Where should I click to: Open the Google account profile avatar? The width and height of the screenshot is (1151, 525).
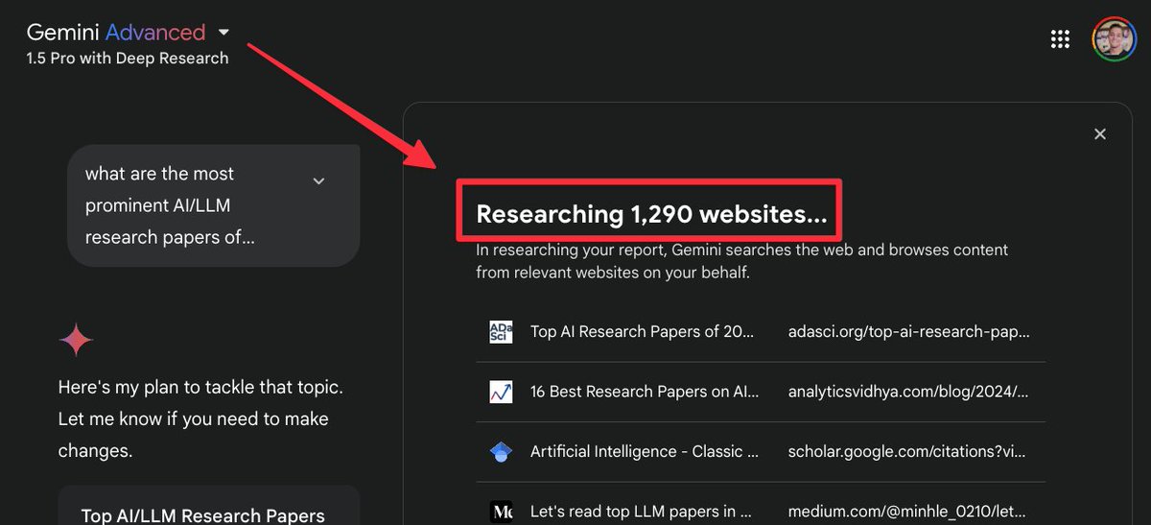click(x=1114, y=38)
